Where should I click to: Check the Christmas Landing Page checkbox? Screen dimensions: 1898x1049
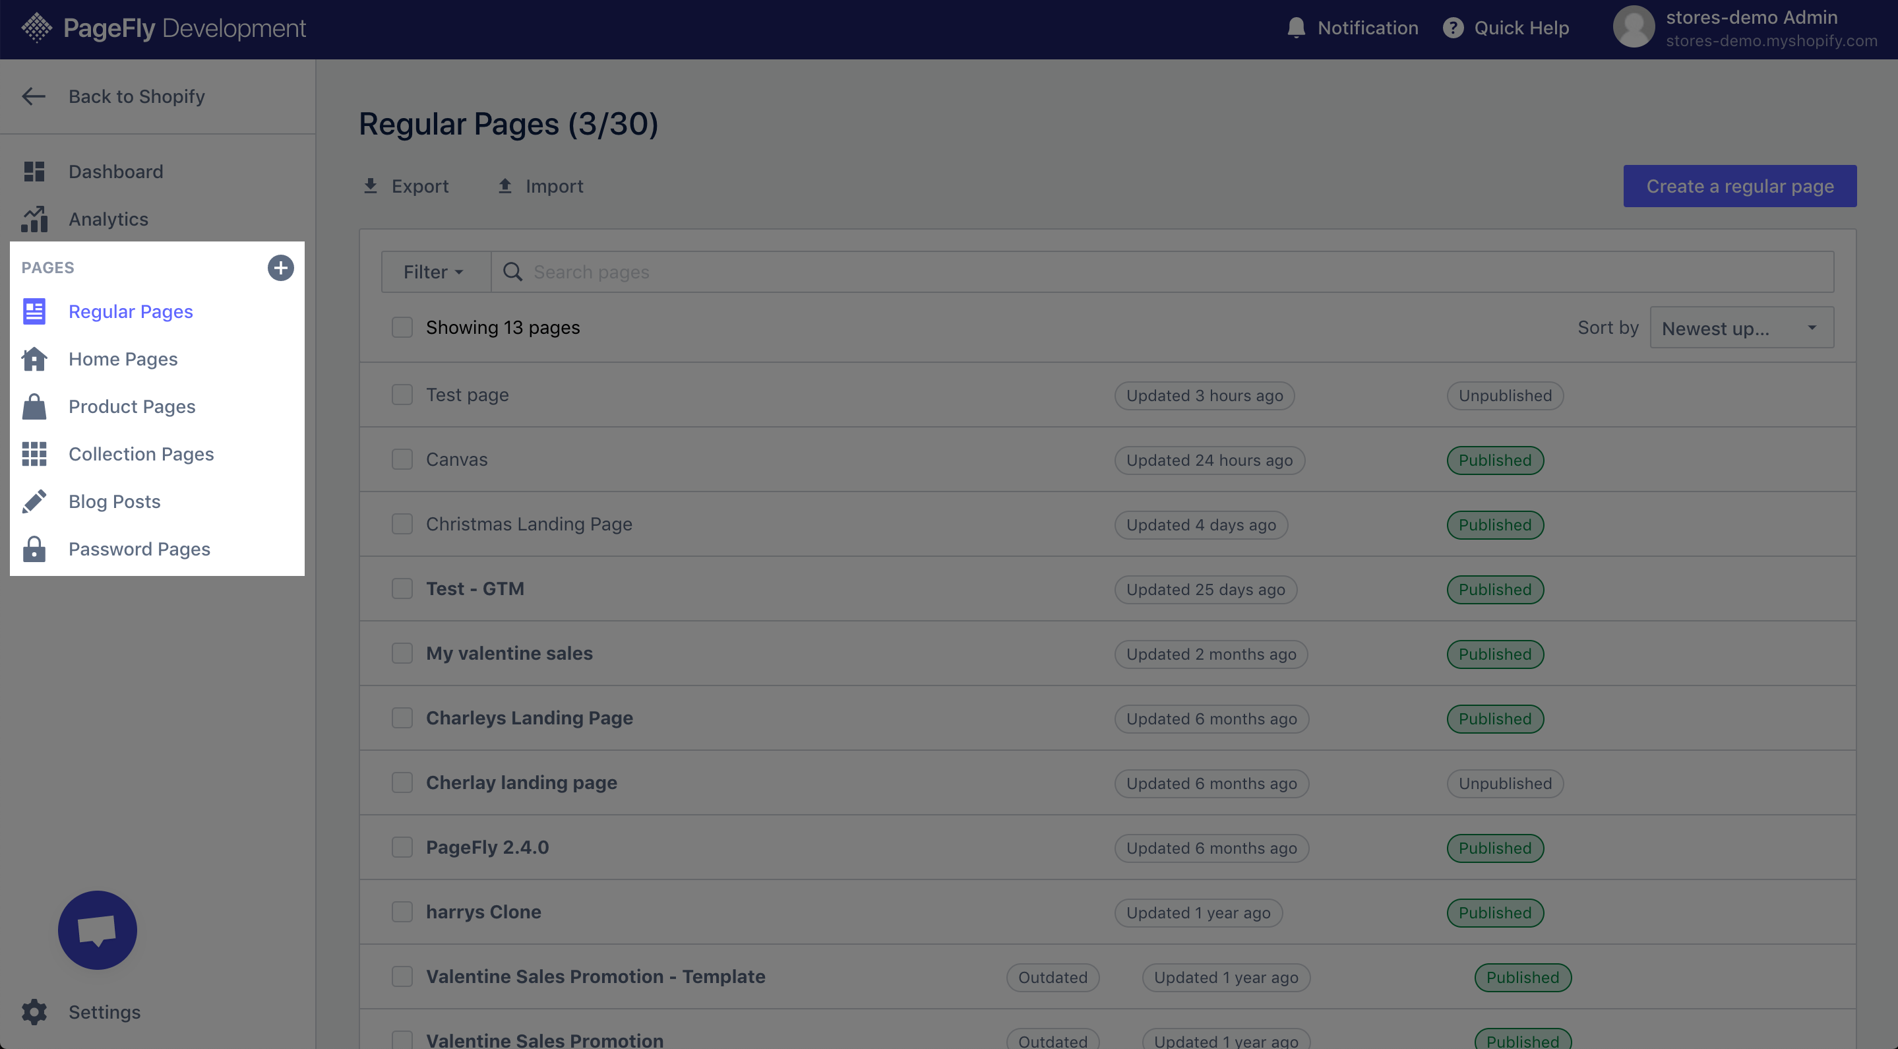tap(402, 524)
